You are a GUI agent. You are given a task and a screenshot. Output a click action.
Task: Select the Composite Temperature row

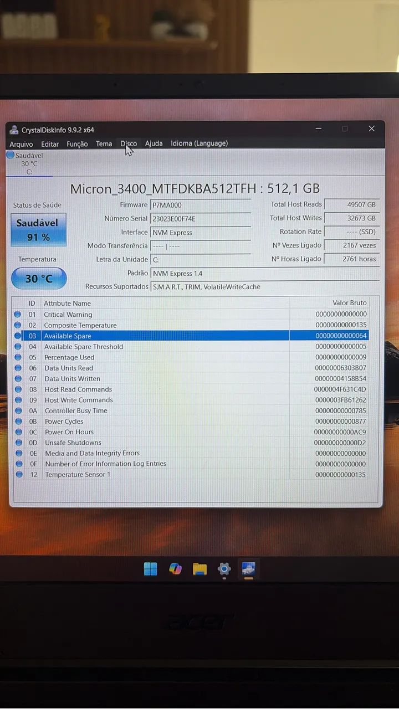(191, 325)
